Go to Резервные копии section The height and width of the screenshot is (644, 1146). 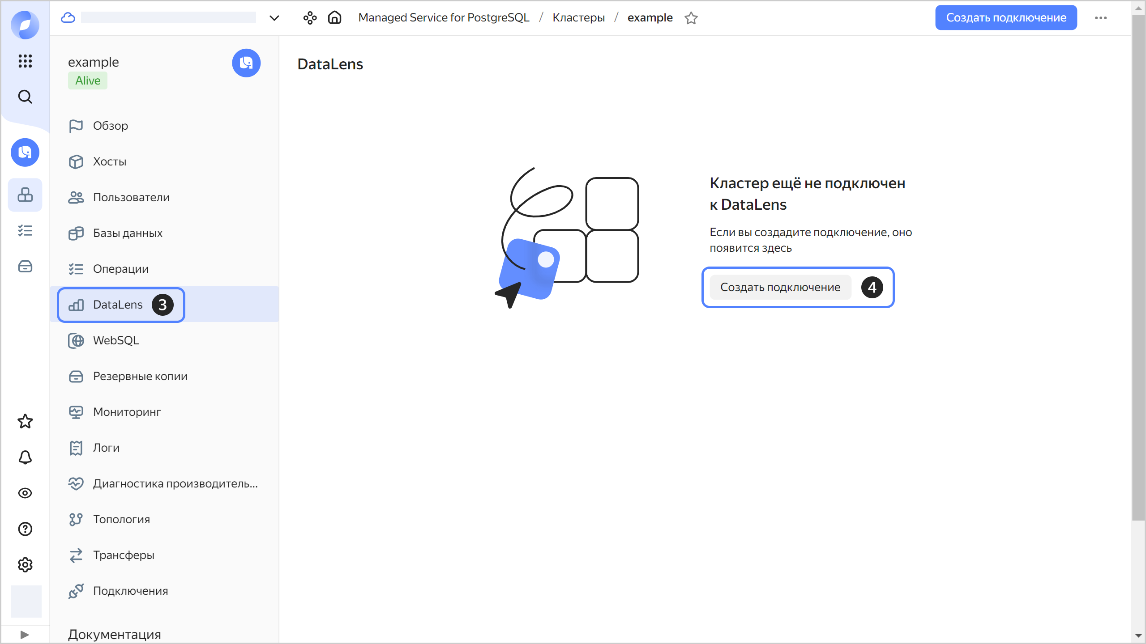tap(140, 376)
